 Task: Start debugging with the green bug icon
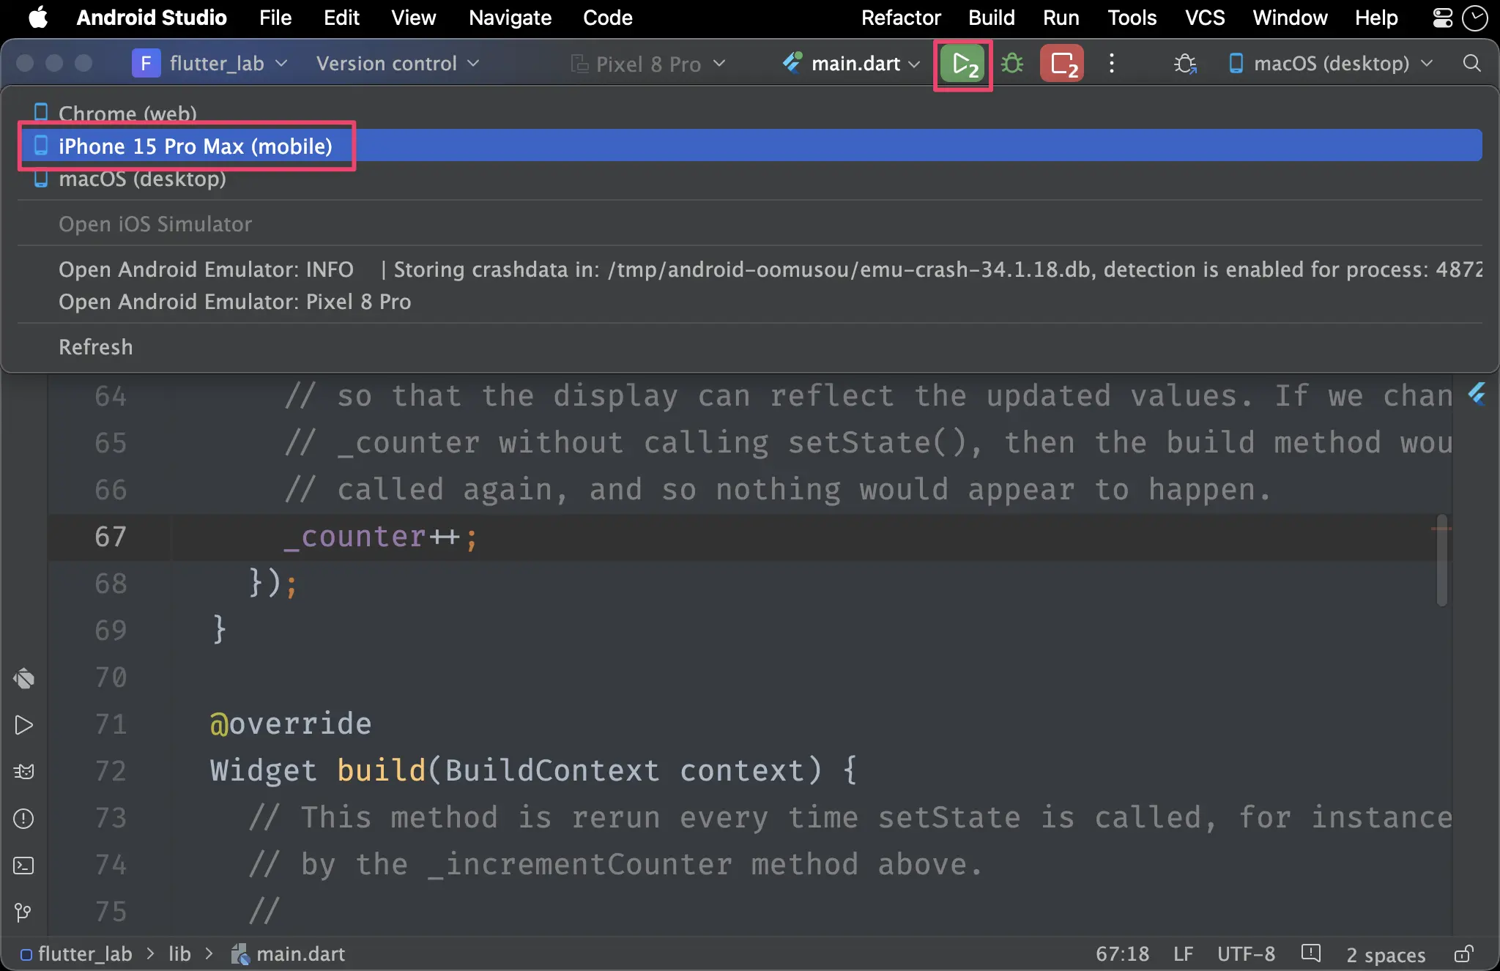coord(1012,64)
